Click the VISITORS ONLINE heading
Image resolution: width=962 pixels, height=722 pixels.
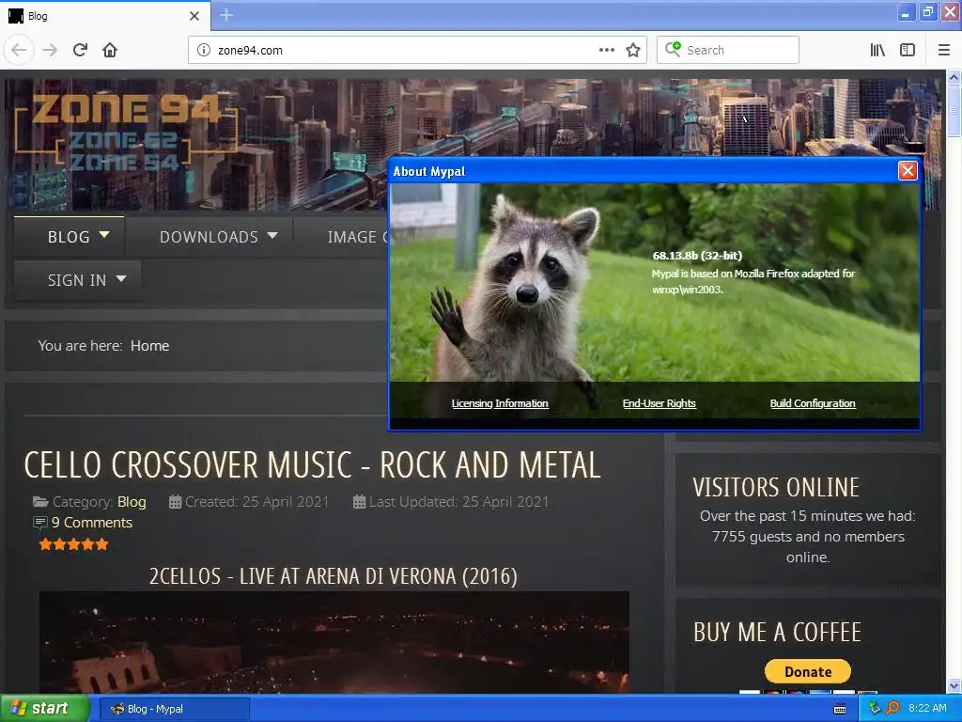[x=776, y=488]
